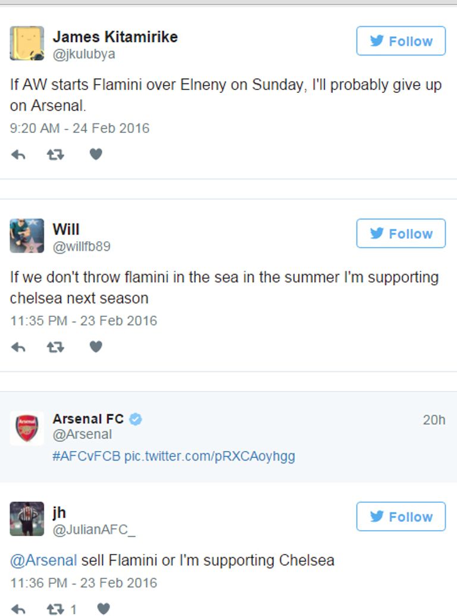
Task: Reply to jh's tweet
Action: 18,609
